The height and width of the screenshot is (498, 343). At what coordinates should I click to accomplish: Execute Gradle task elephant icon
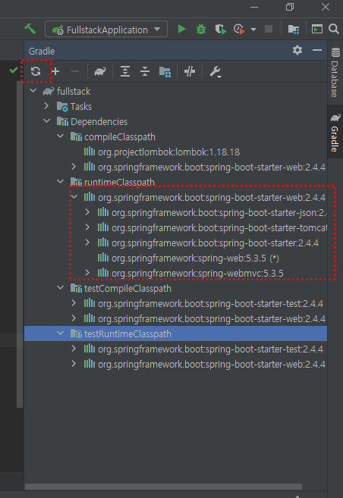(x=100, y=71)
